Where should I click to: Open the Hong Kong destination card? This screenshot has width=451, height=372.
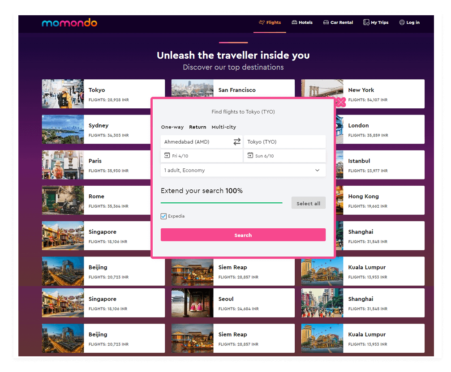pos(380,200)
